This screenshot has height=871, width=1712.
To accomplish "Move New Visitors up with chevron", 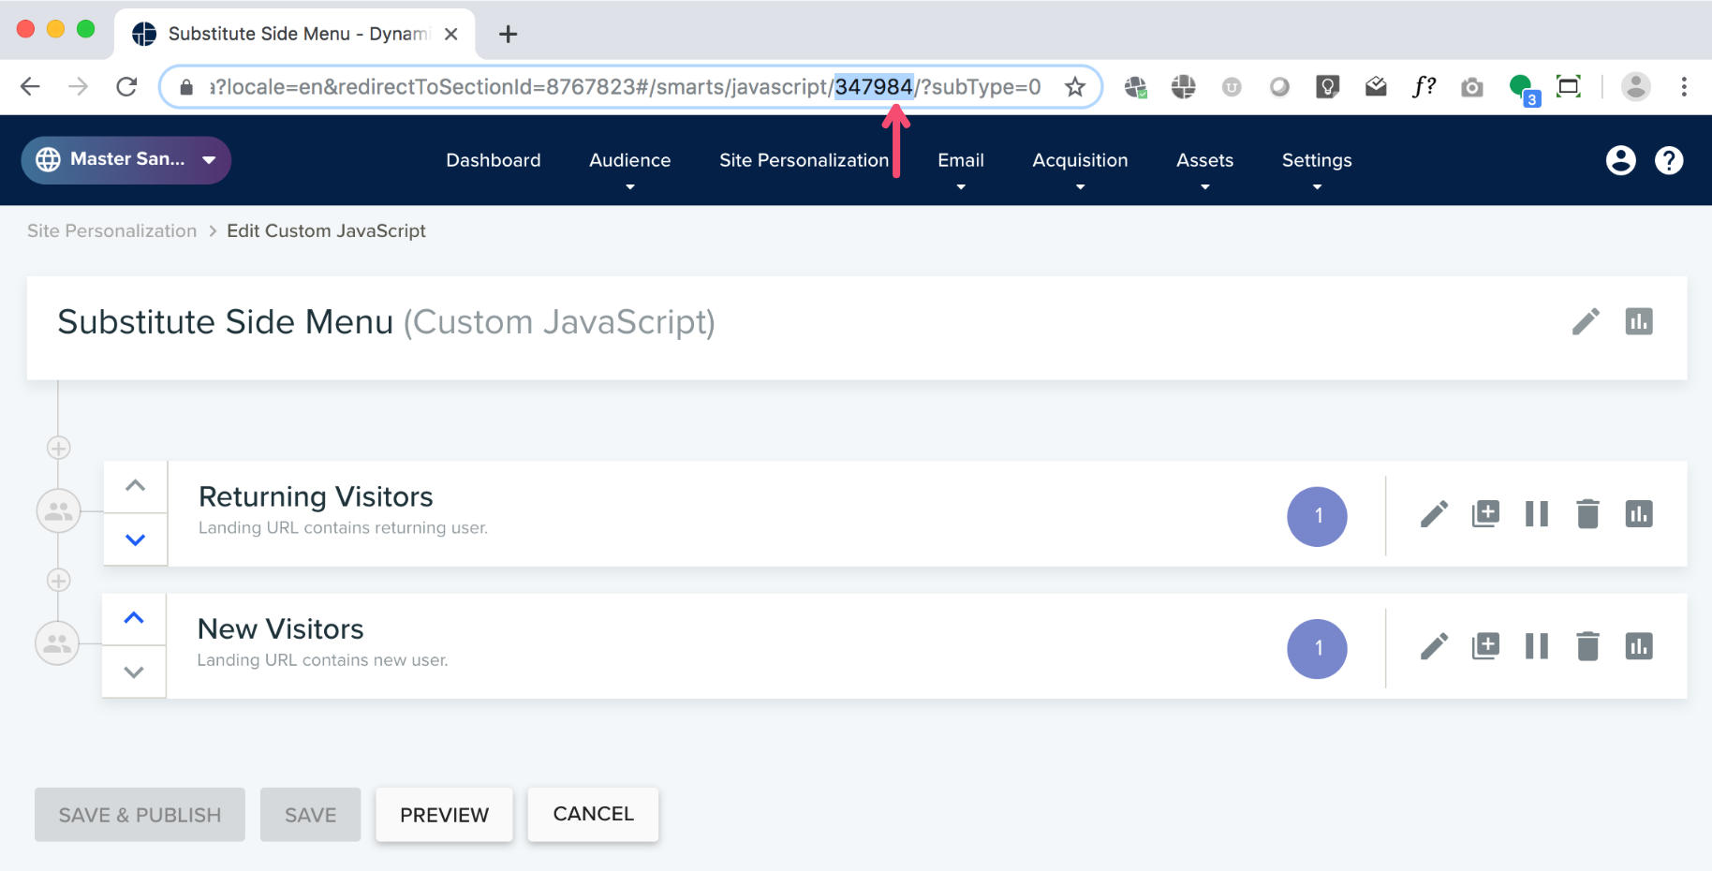I will point(134,618).
